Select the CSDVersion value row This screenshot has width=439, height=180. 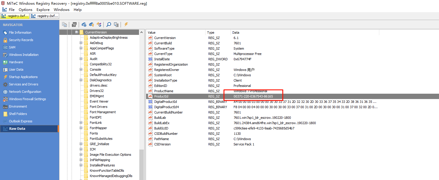click(293, 144)
